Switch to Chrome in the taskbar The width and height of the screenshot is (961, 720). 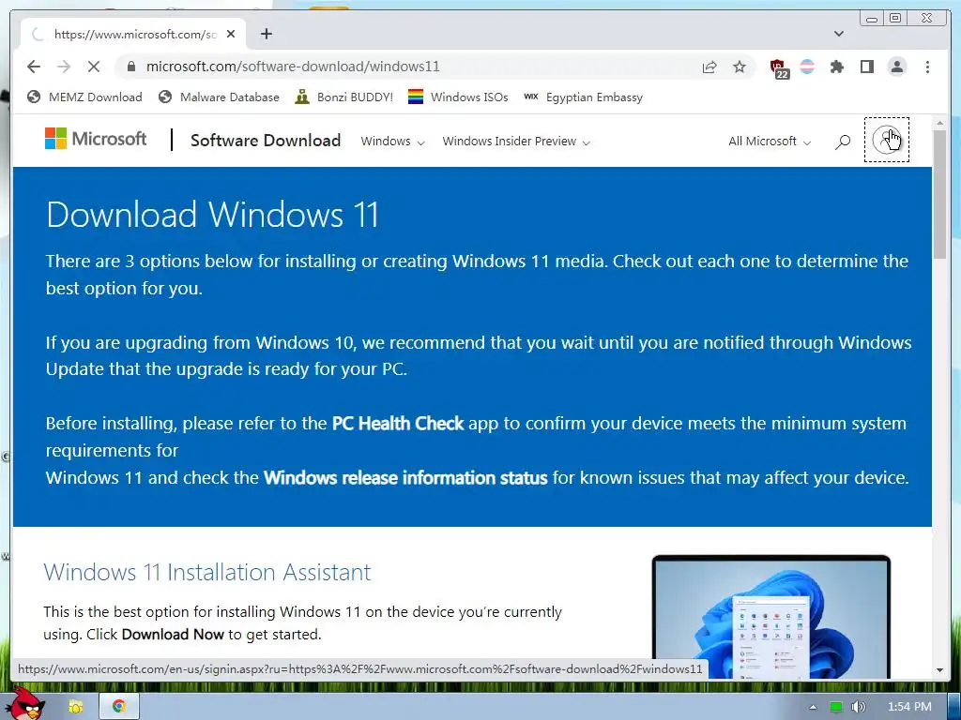pyautogui.click(x=119, y=707)
